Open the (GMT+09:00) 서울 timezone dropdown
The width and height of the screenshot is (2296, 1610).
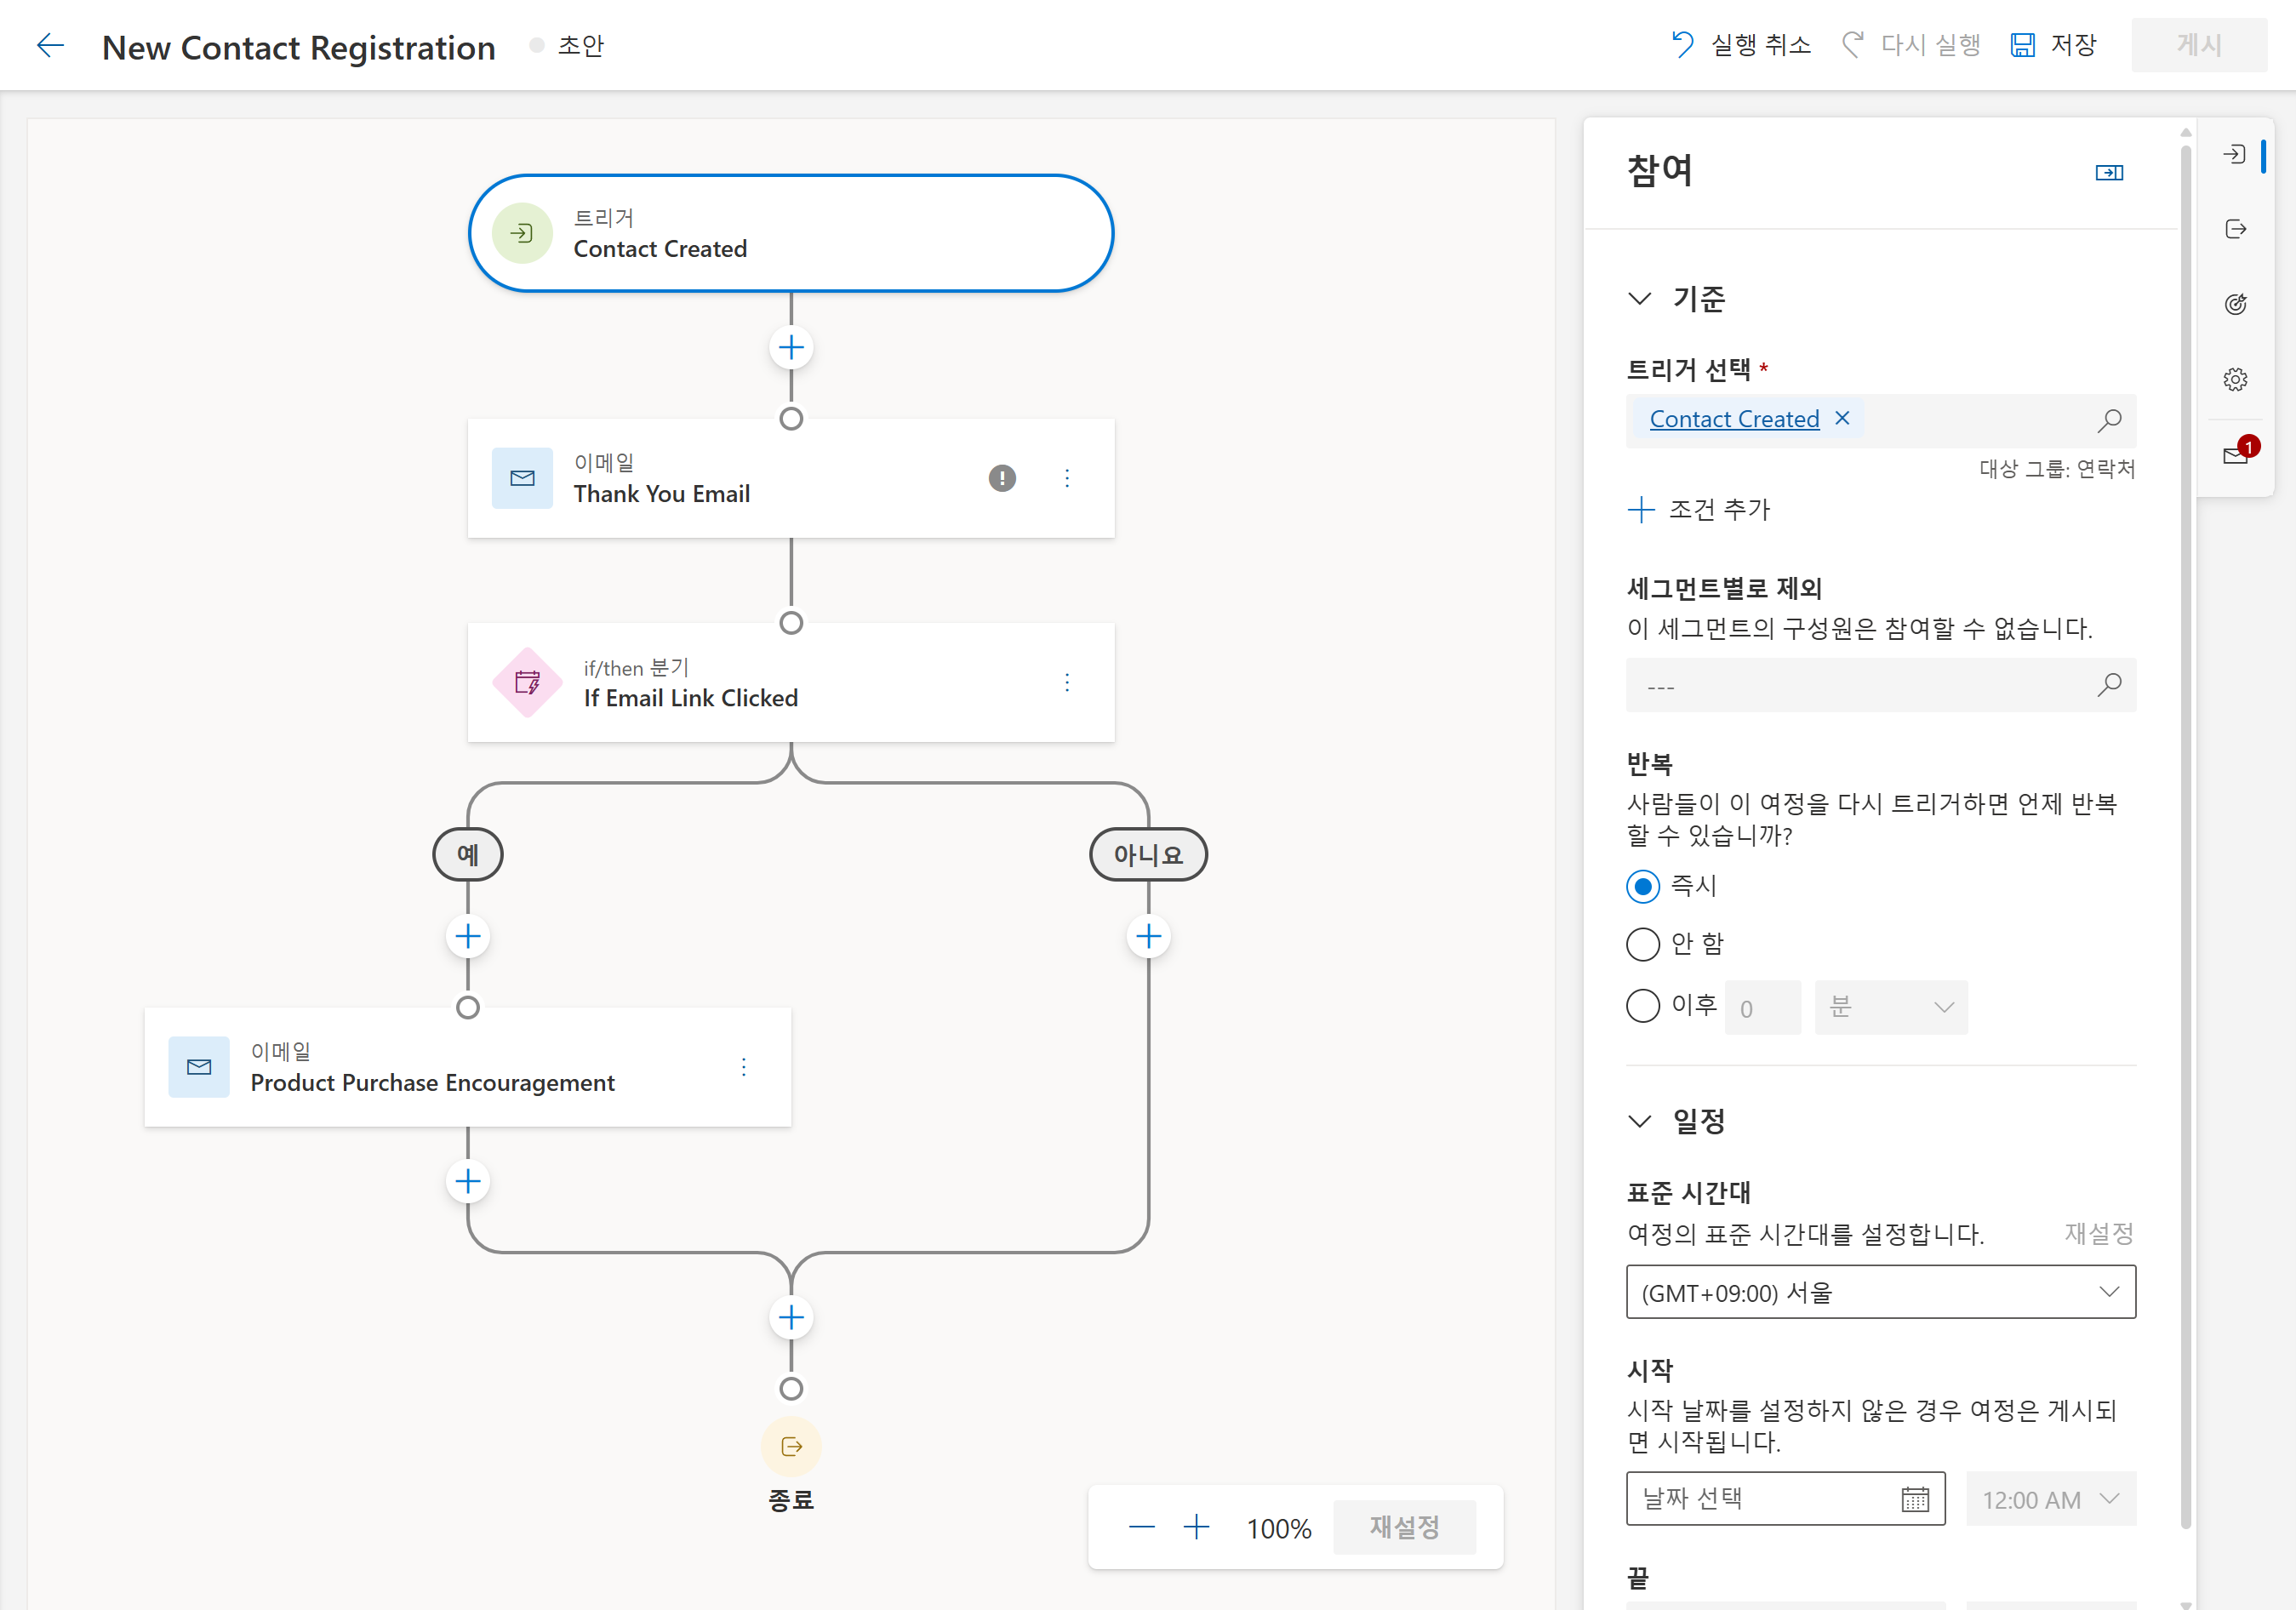pos(1880,1292)
